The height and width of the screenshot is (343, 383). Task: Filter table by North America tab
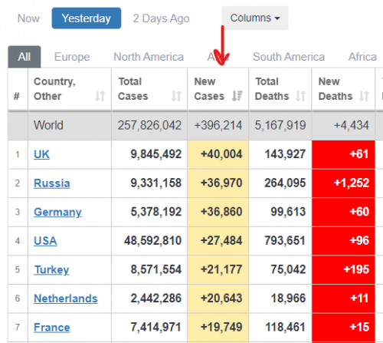click(149, 57)
